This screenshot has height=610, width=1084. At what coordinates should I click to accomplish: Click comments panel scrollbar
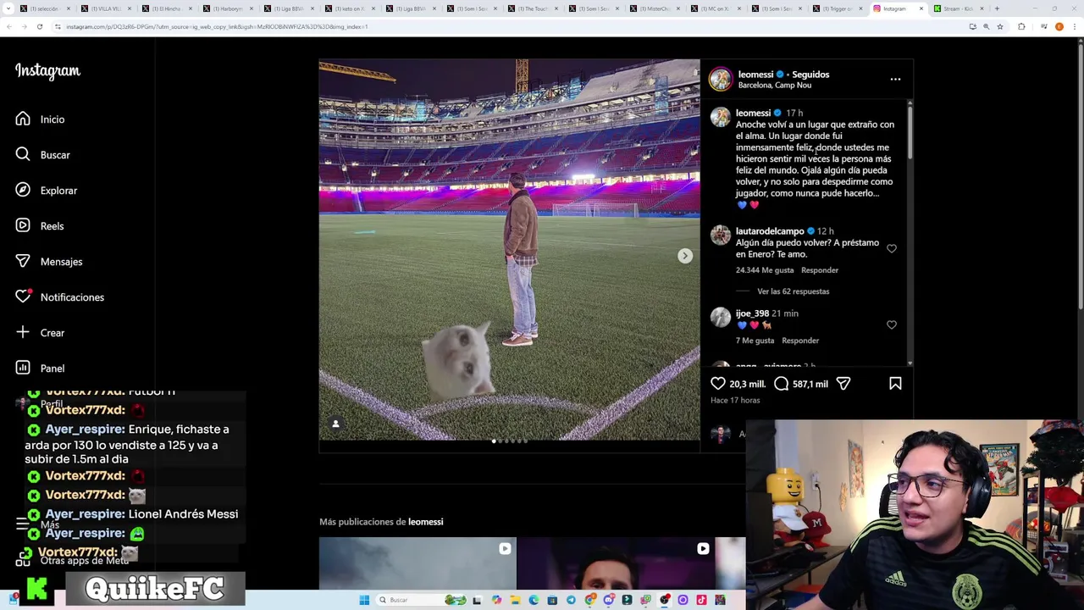click(x=910, y=131)
